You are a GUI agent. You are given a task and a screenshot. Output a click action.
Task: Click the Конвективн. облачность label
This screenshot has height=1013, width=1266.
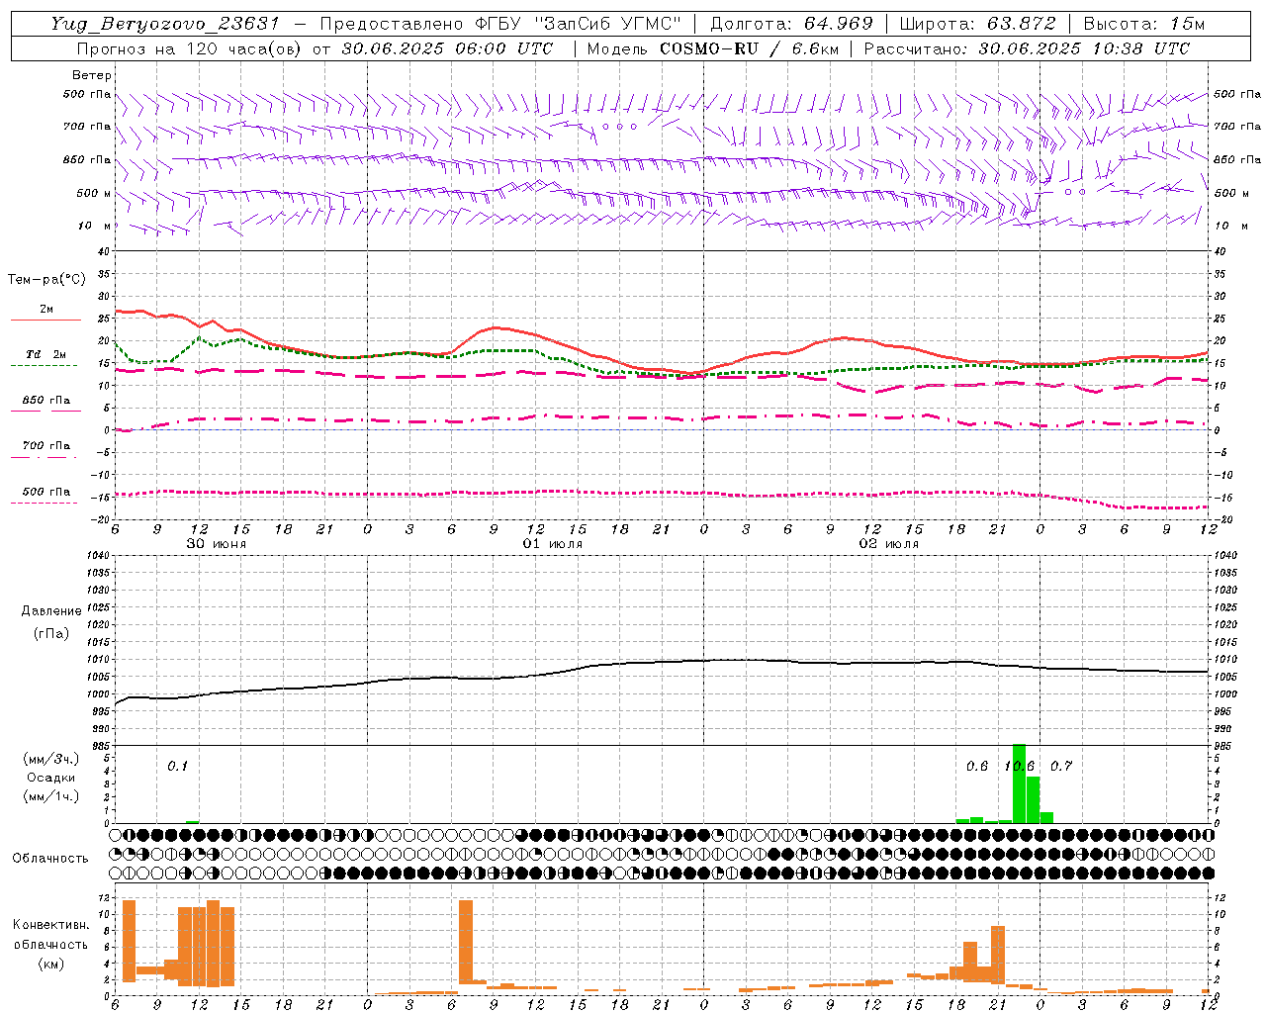pos(50,934)
